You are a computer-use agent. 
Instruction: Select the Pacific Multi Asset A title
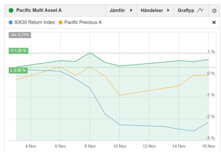tap(39, 10)
